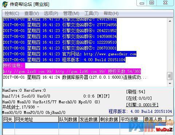Open the 选项(P) menu
The width and height of the screenshot is (175, 135).
pyautogui.click(x=51, y=13)
